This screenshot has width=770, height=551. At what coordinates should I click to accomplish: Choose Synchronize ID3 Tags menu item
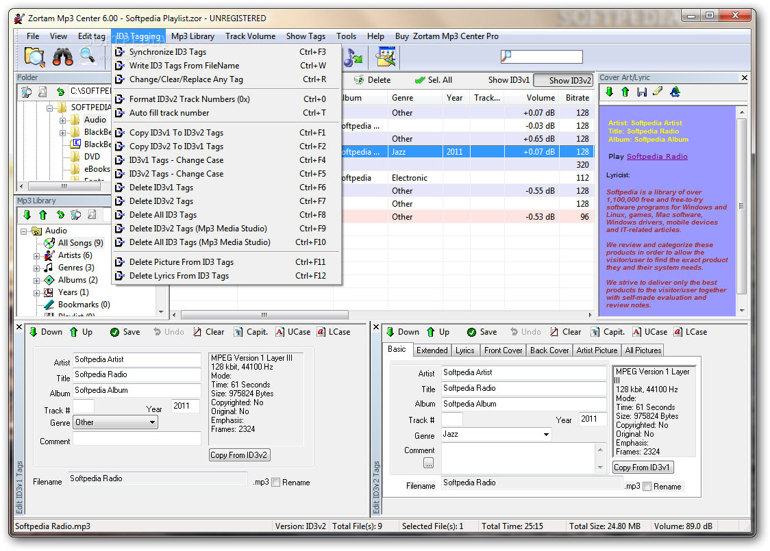point(226,52)
